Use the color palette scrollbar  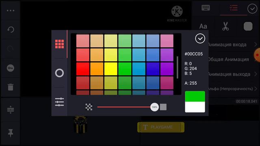(x=177, y=67)
